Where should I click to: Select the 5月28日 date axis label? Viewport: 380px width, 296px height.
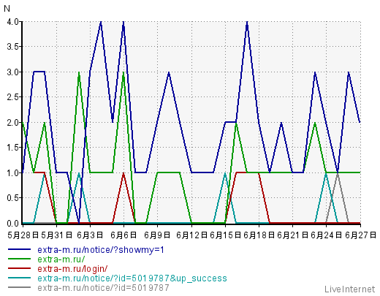23,235
